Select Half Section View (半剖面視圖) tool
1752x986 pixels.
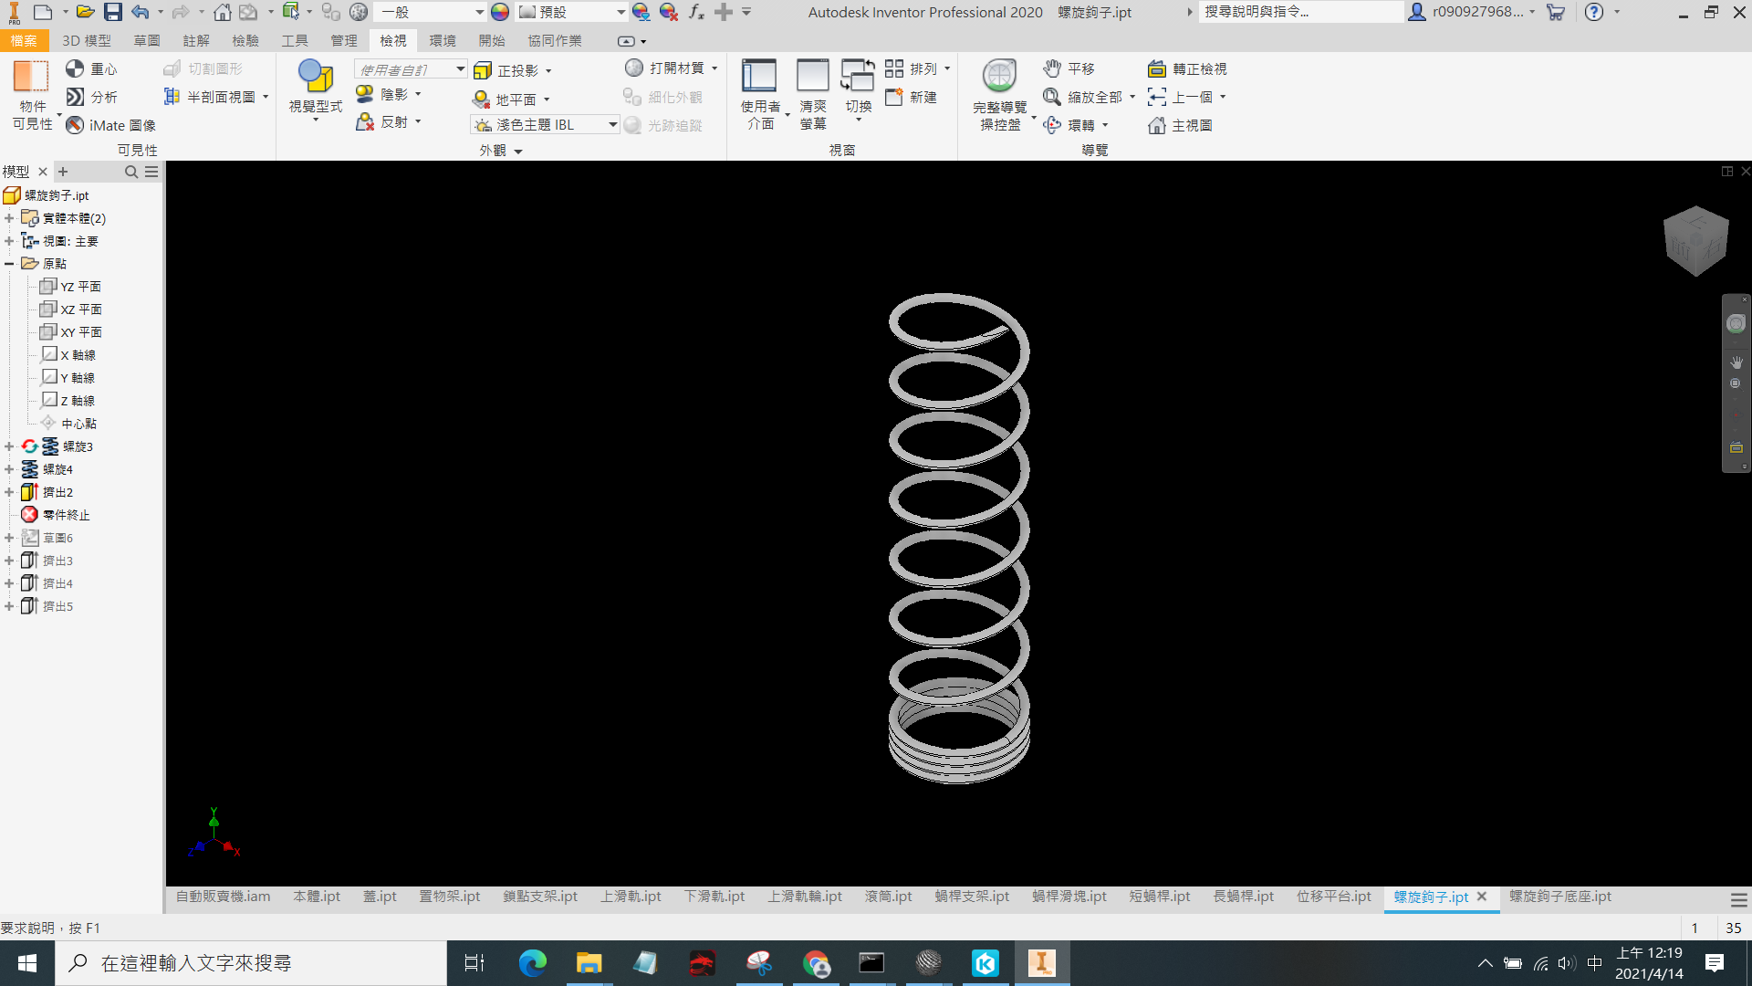click(215, 97)
